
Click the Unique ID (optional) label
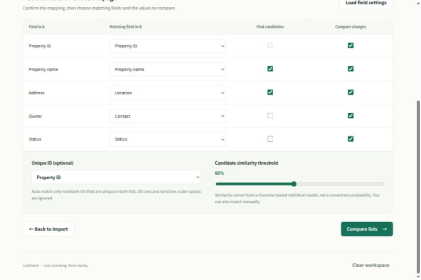(52, 163)
